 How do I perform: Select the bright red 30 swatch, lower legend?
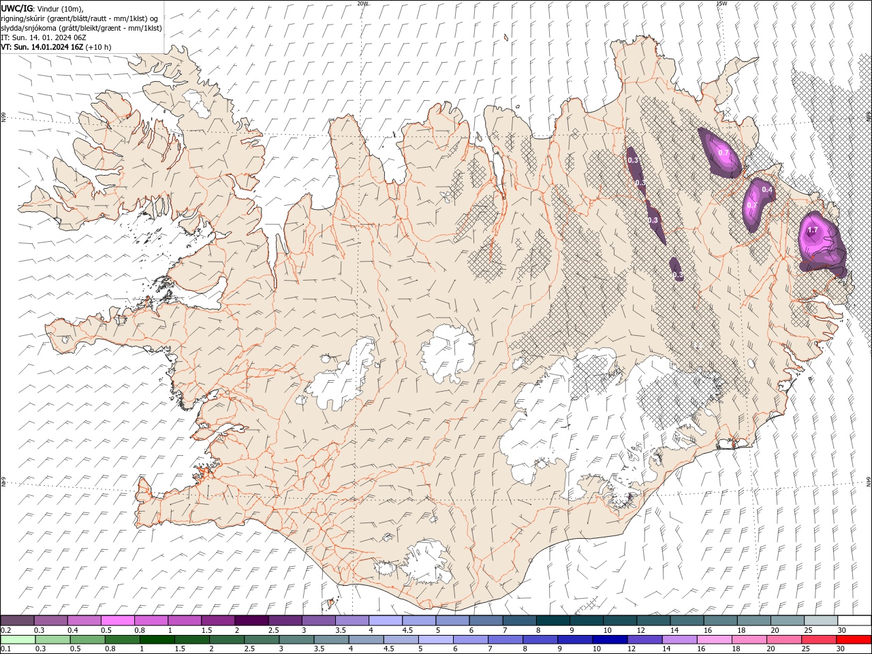click(x=854, y=640)
